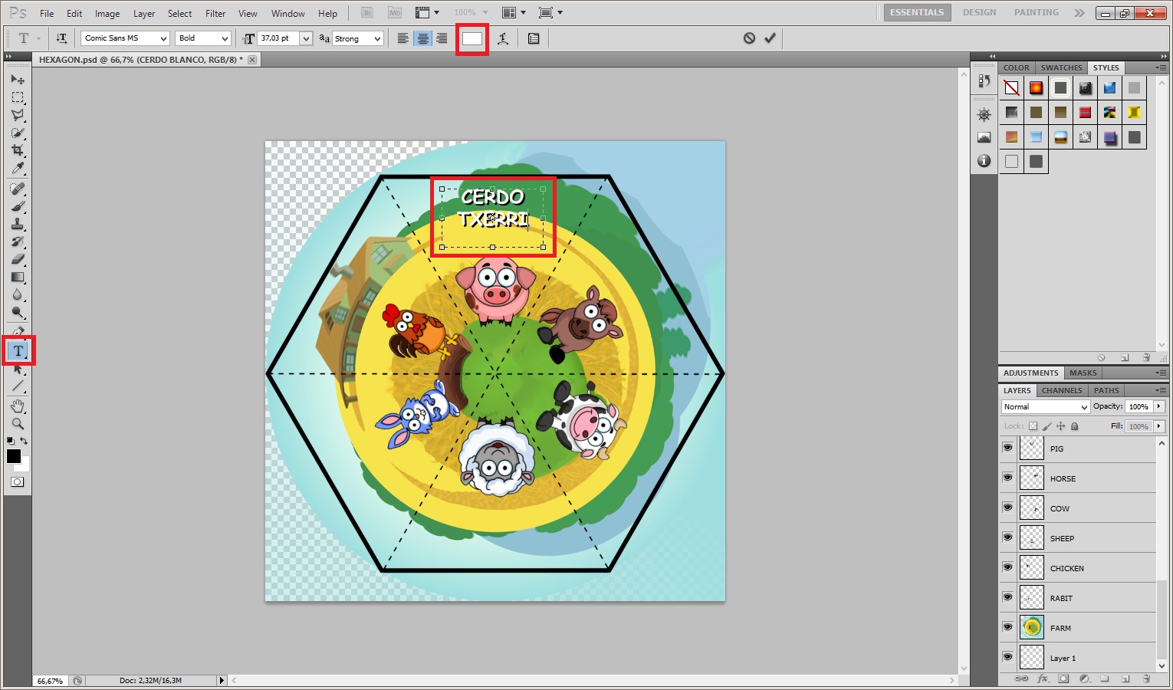
Task: Open the Character and Paragraph panels
Action: 534,38
